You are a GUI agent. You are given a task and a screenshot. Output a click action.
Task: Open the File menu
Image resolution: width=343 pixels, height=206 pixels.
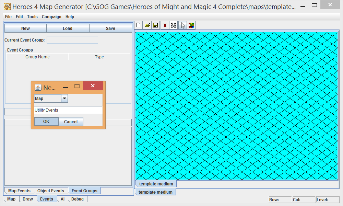click(8, 16)
